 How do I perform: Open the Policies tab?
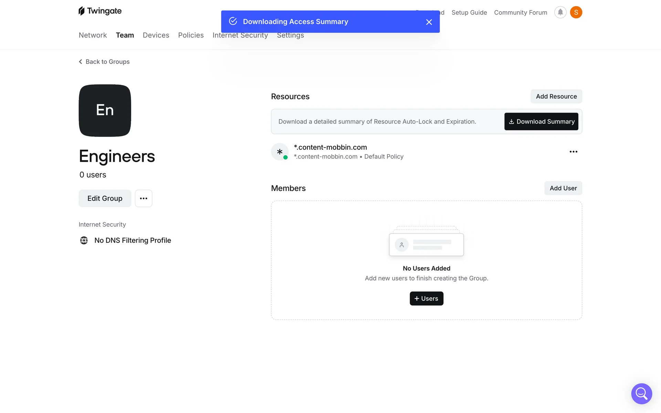[191, 35]
